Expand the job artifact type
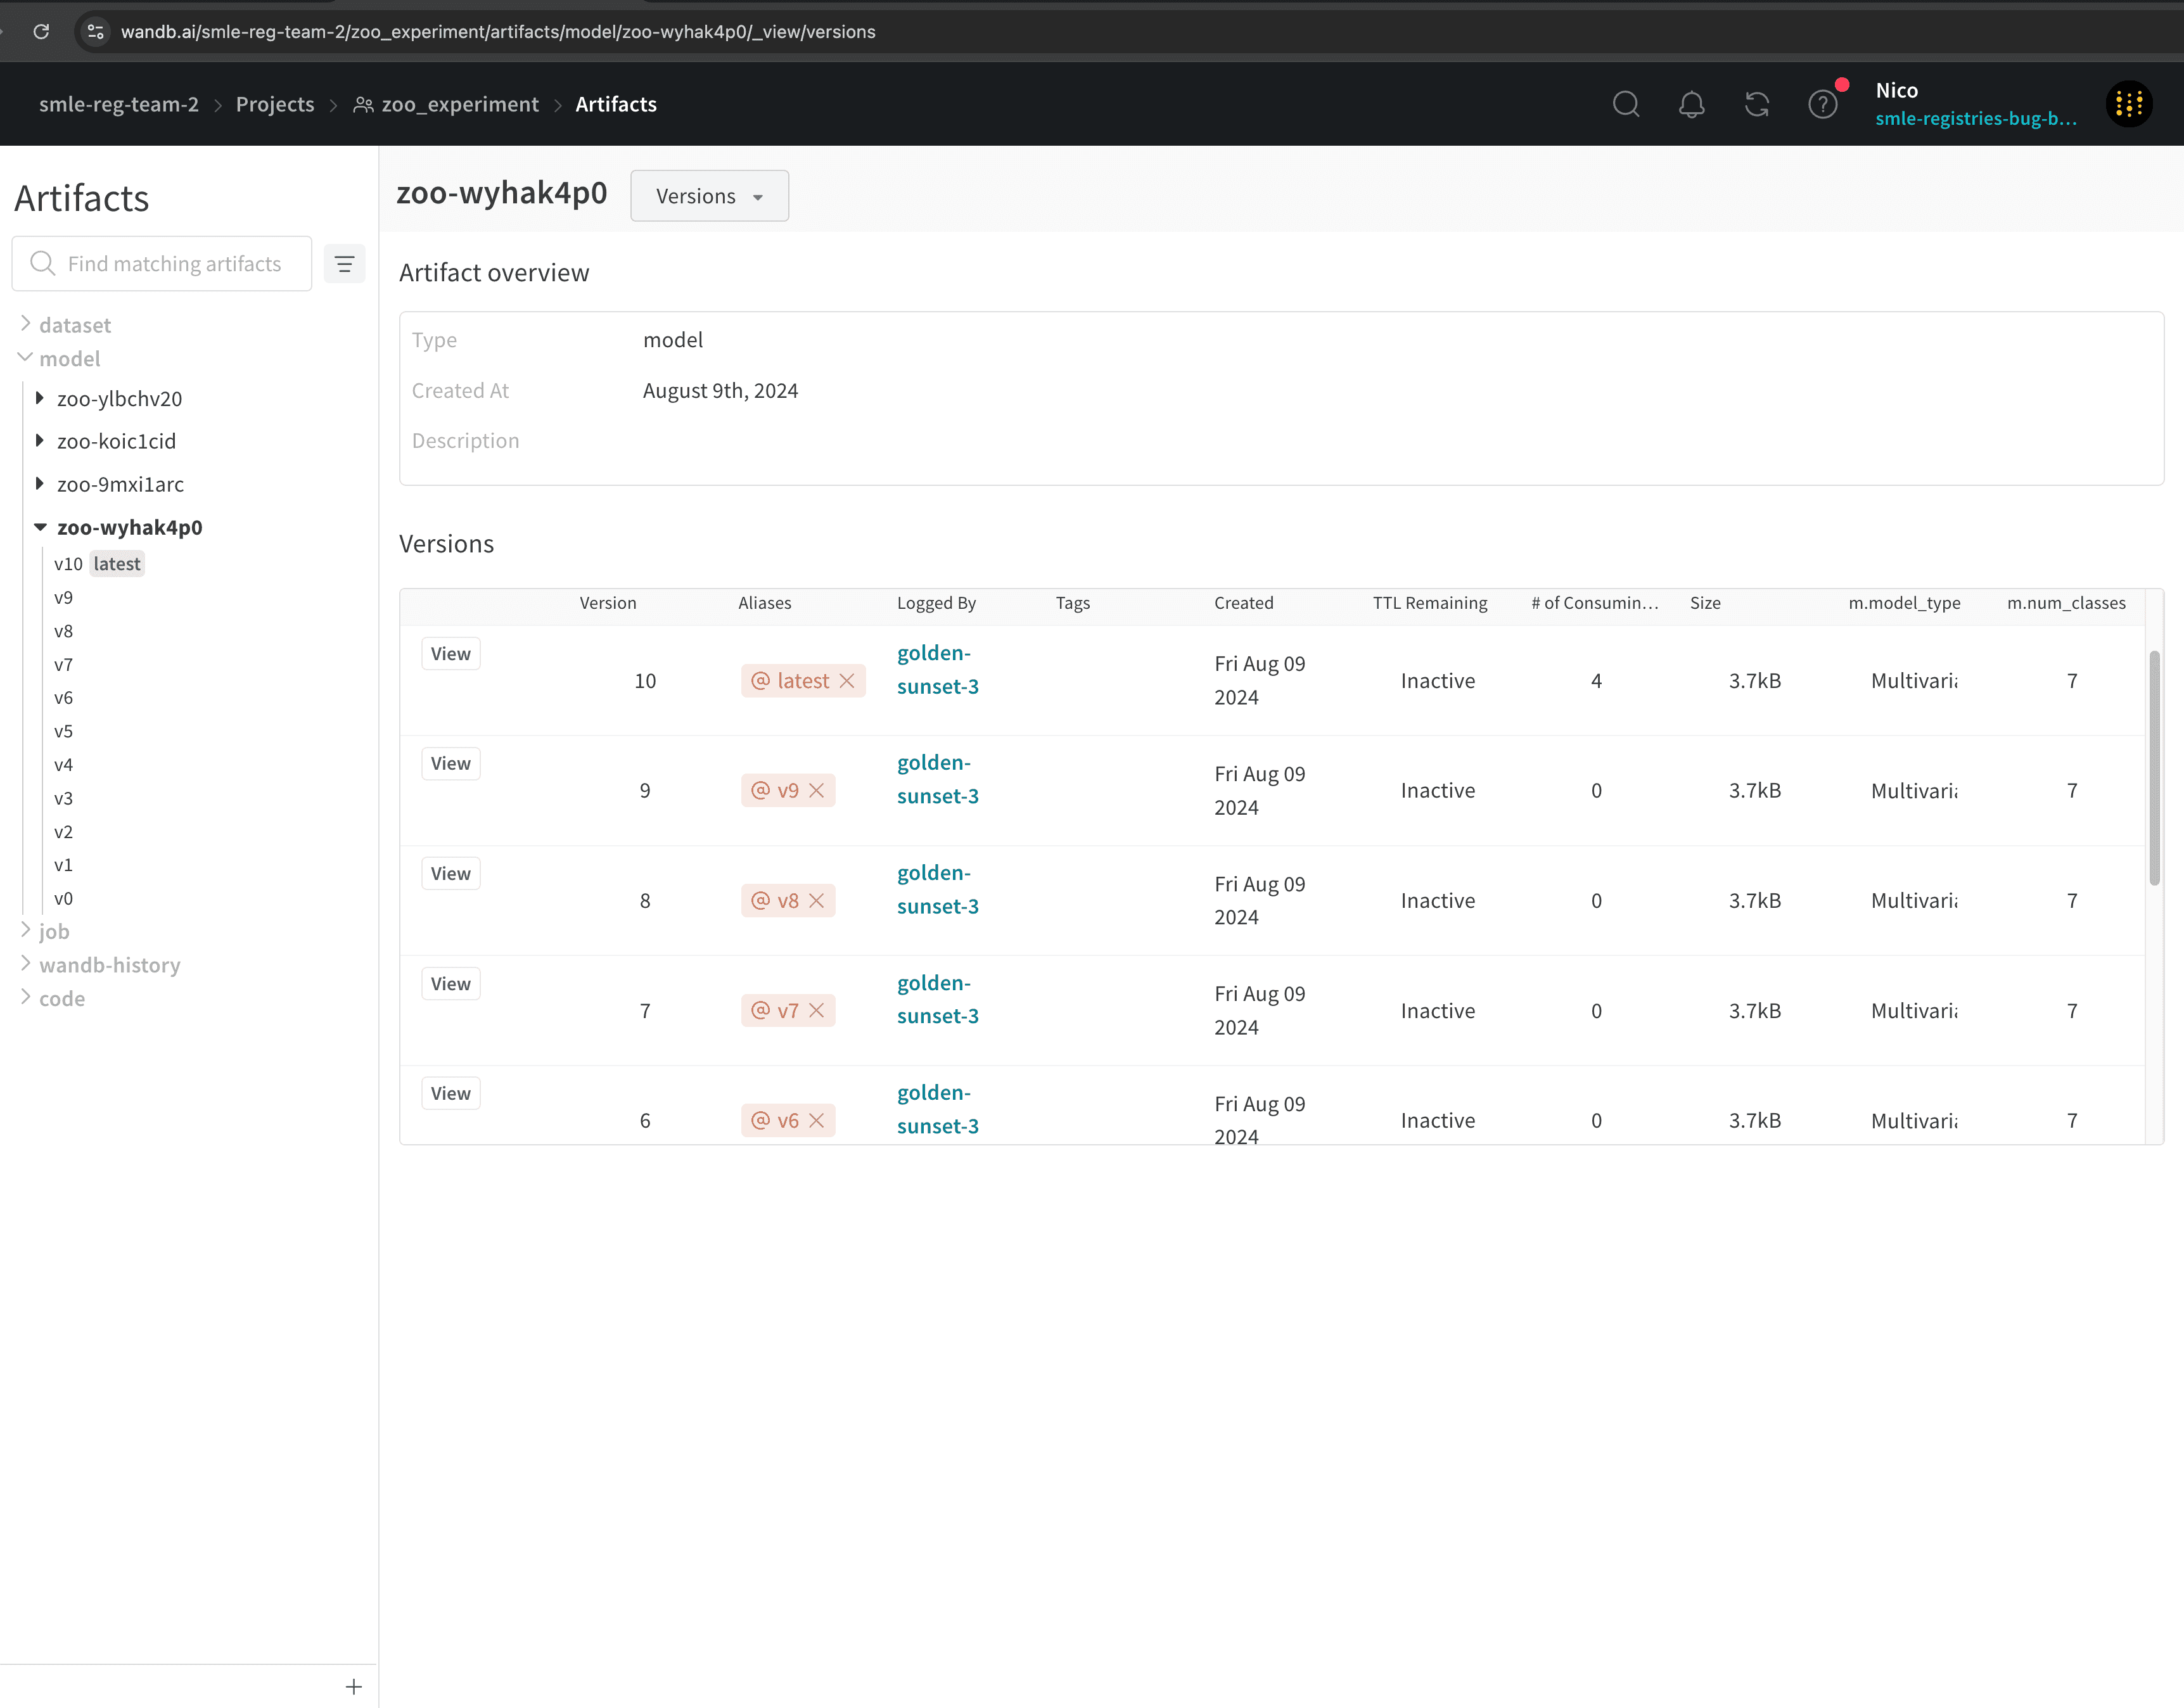Image resolution: width=2184 pixels, height=1708 pixels. (26, 930)
